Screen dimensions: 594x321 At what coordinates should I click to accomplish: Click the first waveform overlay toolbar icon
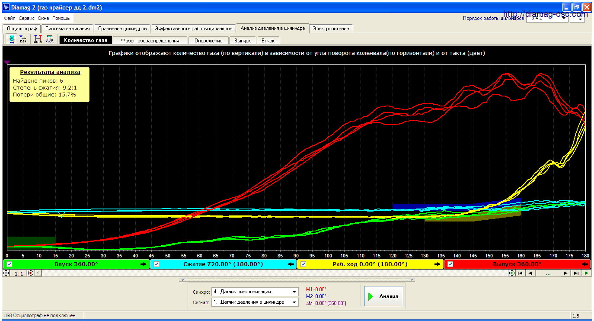[12, 39]
